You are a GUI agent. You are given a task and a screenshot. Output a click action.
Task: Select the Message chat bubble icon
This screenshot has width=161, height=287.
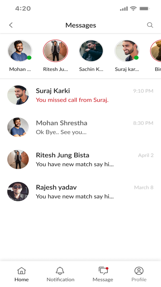coord(103,271)
